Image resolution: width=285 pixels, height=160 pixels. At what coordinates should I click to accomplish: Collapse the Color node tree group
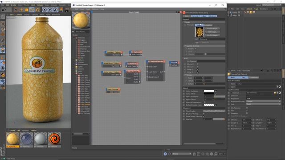coord(74,73)
